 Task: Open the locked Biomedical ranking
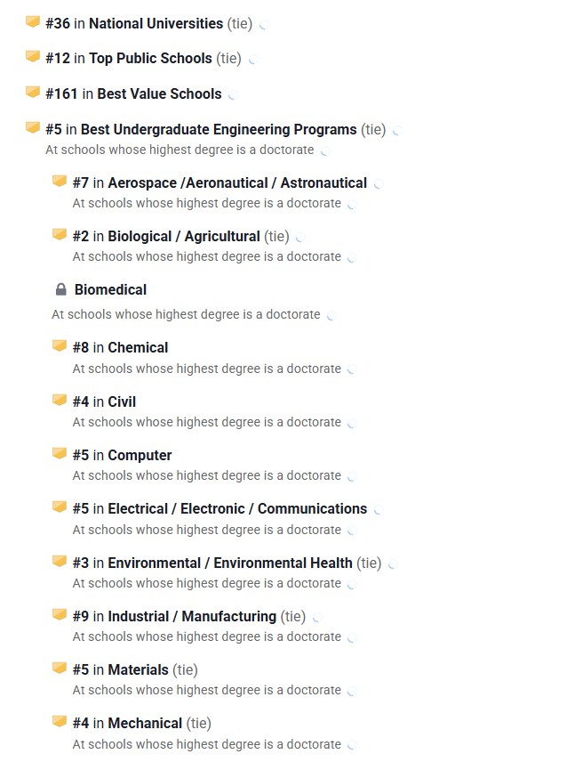[x=110, y=290]
